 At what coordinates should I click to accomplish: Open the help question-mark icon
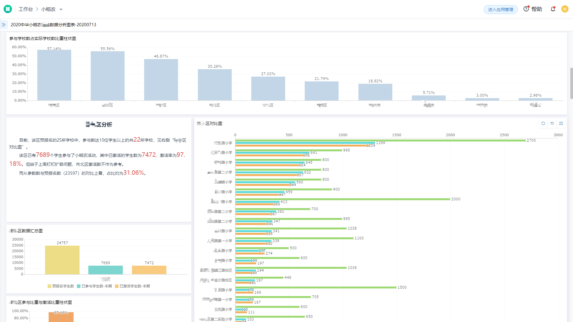(x=526, y=9)
